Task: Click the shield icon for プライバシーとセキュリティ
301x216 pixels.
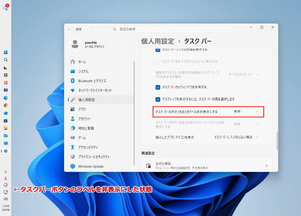Action: [x=73, y=157]
